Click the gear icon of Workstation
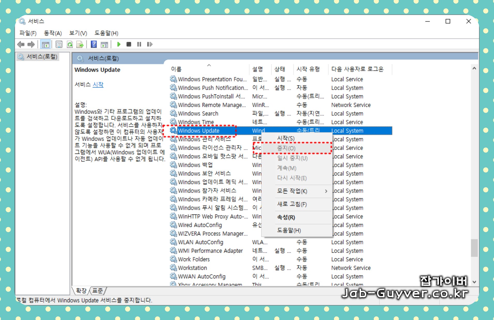 click(x=173, y=268)
